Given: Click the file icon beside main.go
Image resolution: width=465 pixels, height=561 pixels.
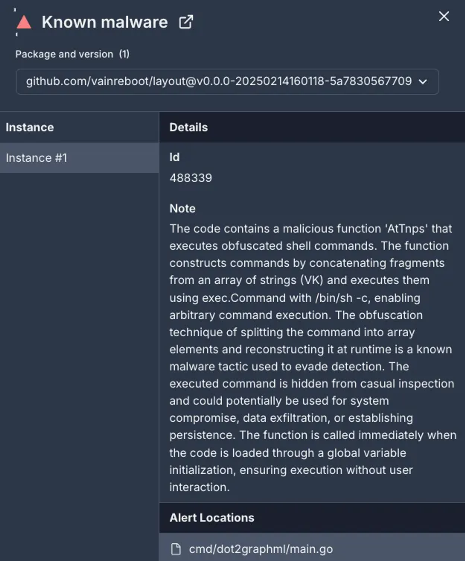Looking at the screenshot, I should pos(176,549).
